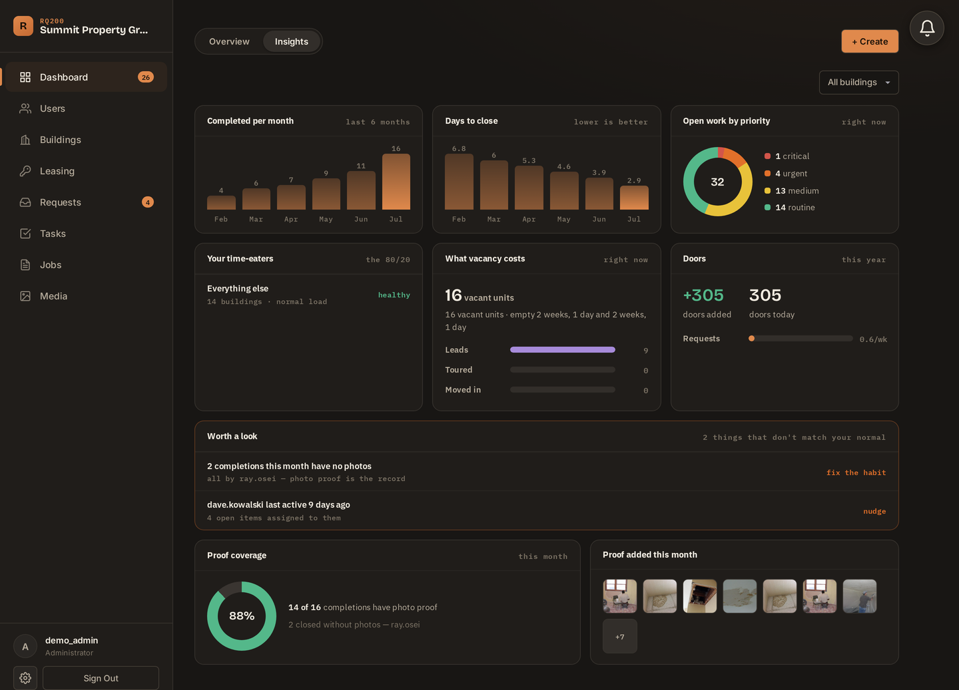The height and width of the screenshot is (690, 959).
Task: Click 2 closed without photos — ray.osei
Action: click(x=354, y=625)
